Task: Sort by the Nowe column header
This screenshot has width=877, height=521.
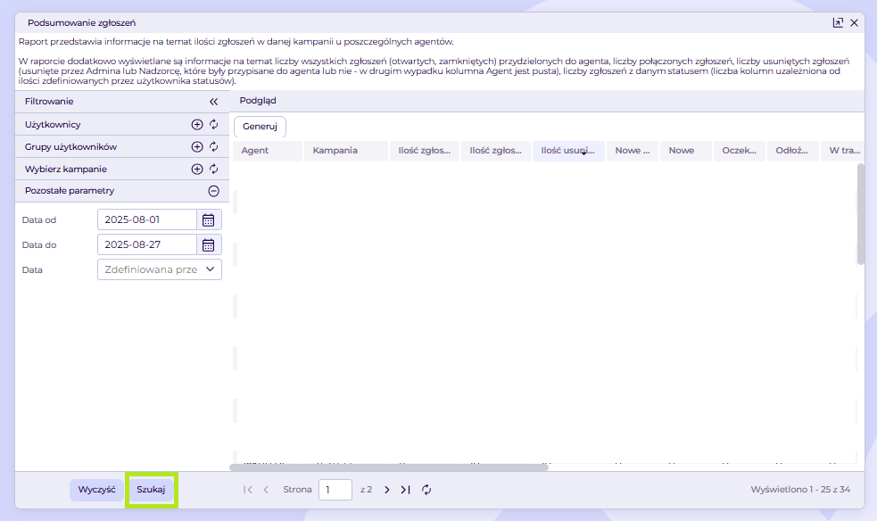Action: coord(686,151)
